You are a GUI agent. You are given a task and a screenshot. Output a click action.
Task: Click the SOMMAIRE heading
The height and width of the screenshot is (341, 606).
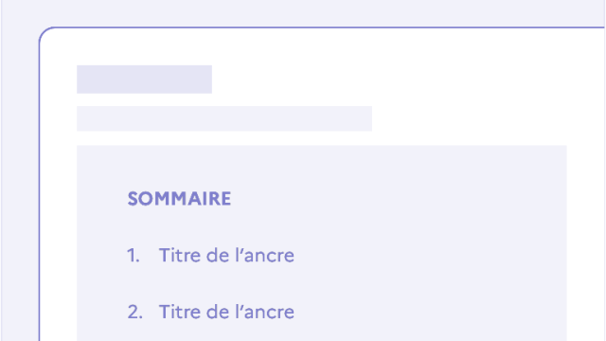pyautogui.click(x=179, y=199)
